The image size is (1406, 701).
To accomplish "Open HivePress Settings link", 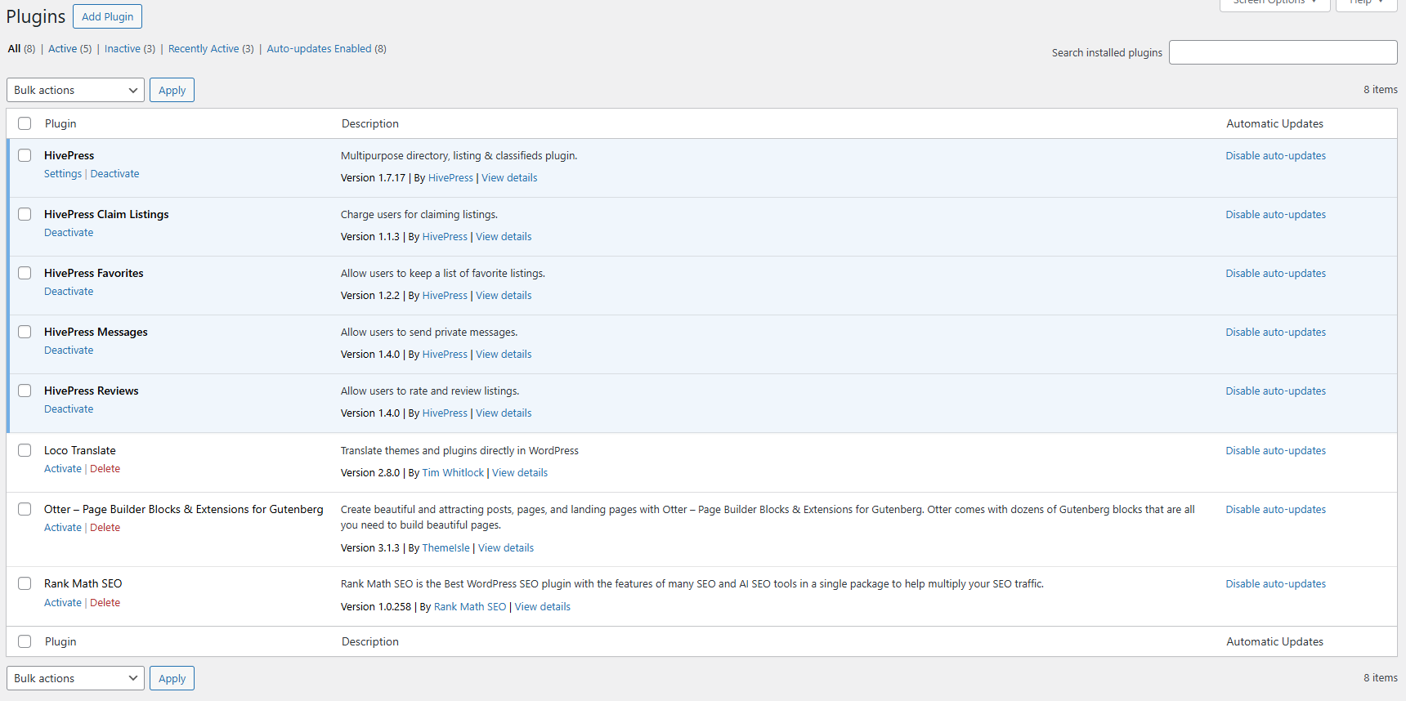I will pos(63,174).
